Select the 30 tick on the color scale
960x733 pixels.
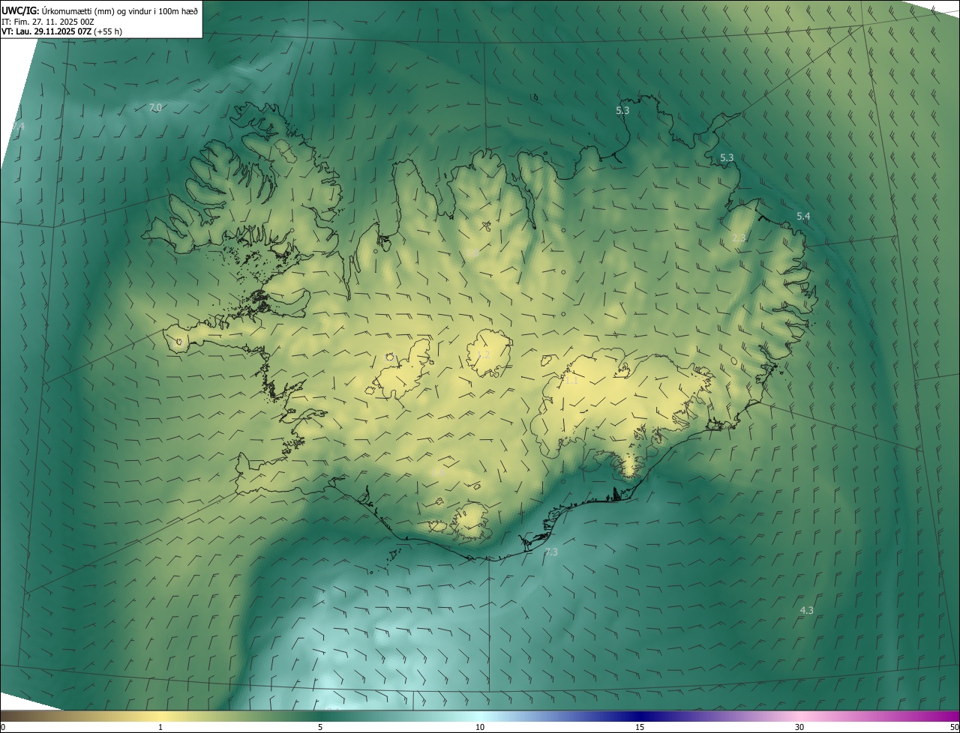(x=799, y=727)
